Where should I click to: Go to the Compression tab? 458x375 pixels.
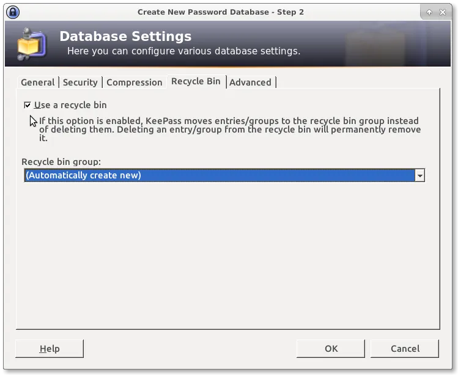point(135,82)
